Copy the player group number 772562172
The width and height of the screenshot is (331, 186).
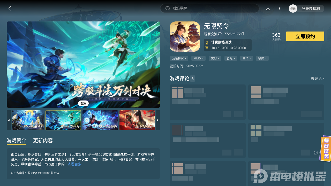tap(243, 34)
